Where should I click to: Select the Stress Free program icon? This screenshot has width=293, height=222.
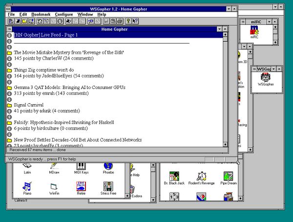[x=108, y=188]
